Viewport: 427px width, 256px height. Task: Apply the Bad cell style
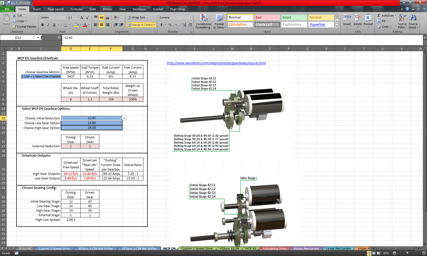[267, 17]
